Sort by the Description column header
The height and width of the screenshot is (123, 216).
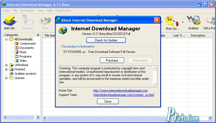200,35
